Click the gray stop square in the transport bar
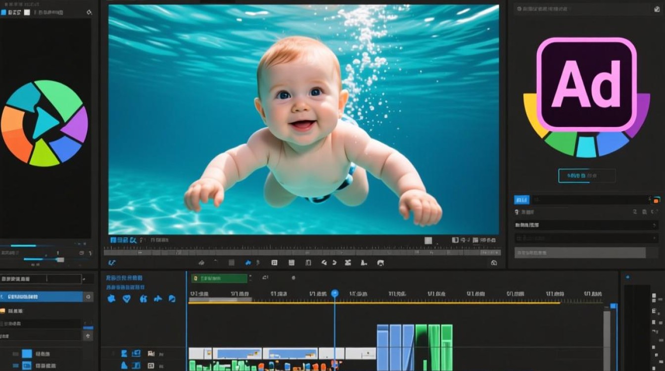The width and height of the screenshot is (665, 371). (x=231, y=263)
